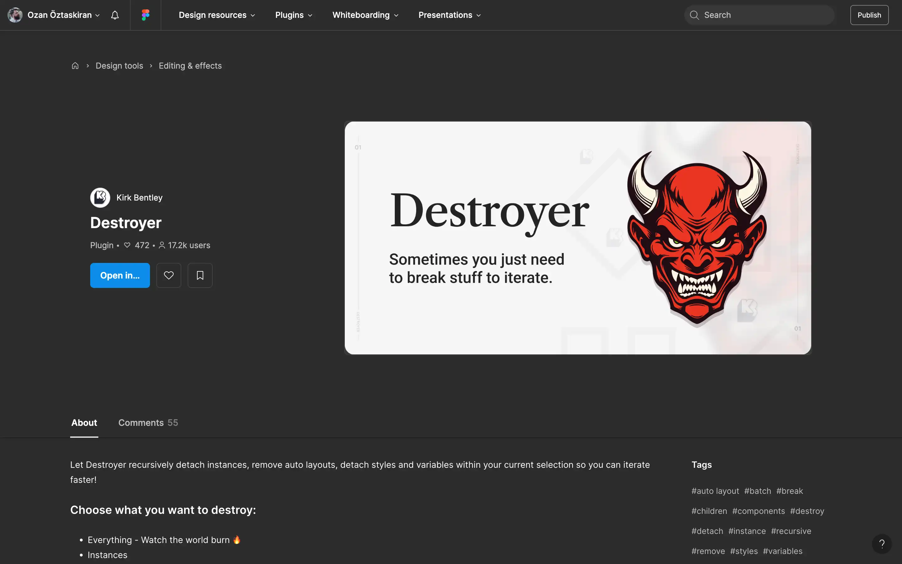This screenshot has width=902, height=564.
Task: Click the #instance tag
Action: pyautogui.click(x=747, y=531)
